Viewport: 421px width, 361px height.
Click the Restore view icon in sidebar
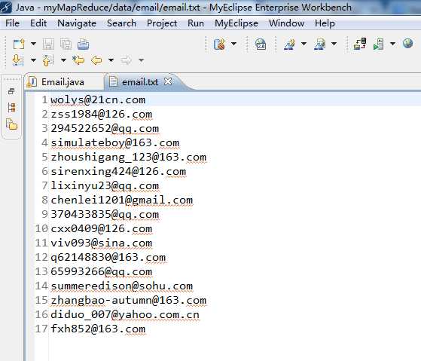pos(11,91)
